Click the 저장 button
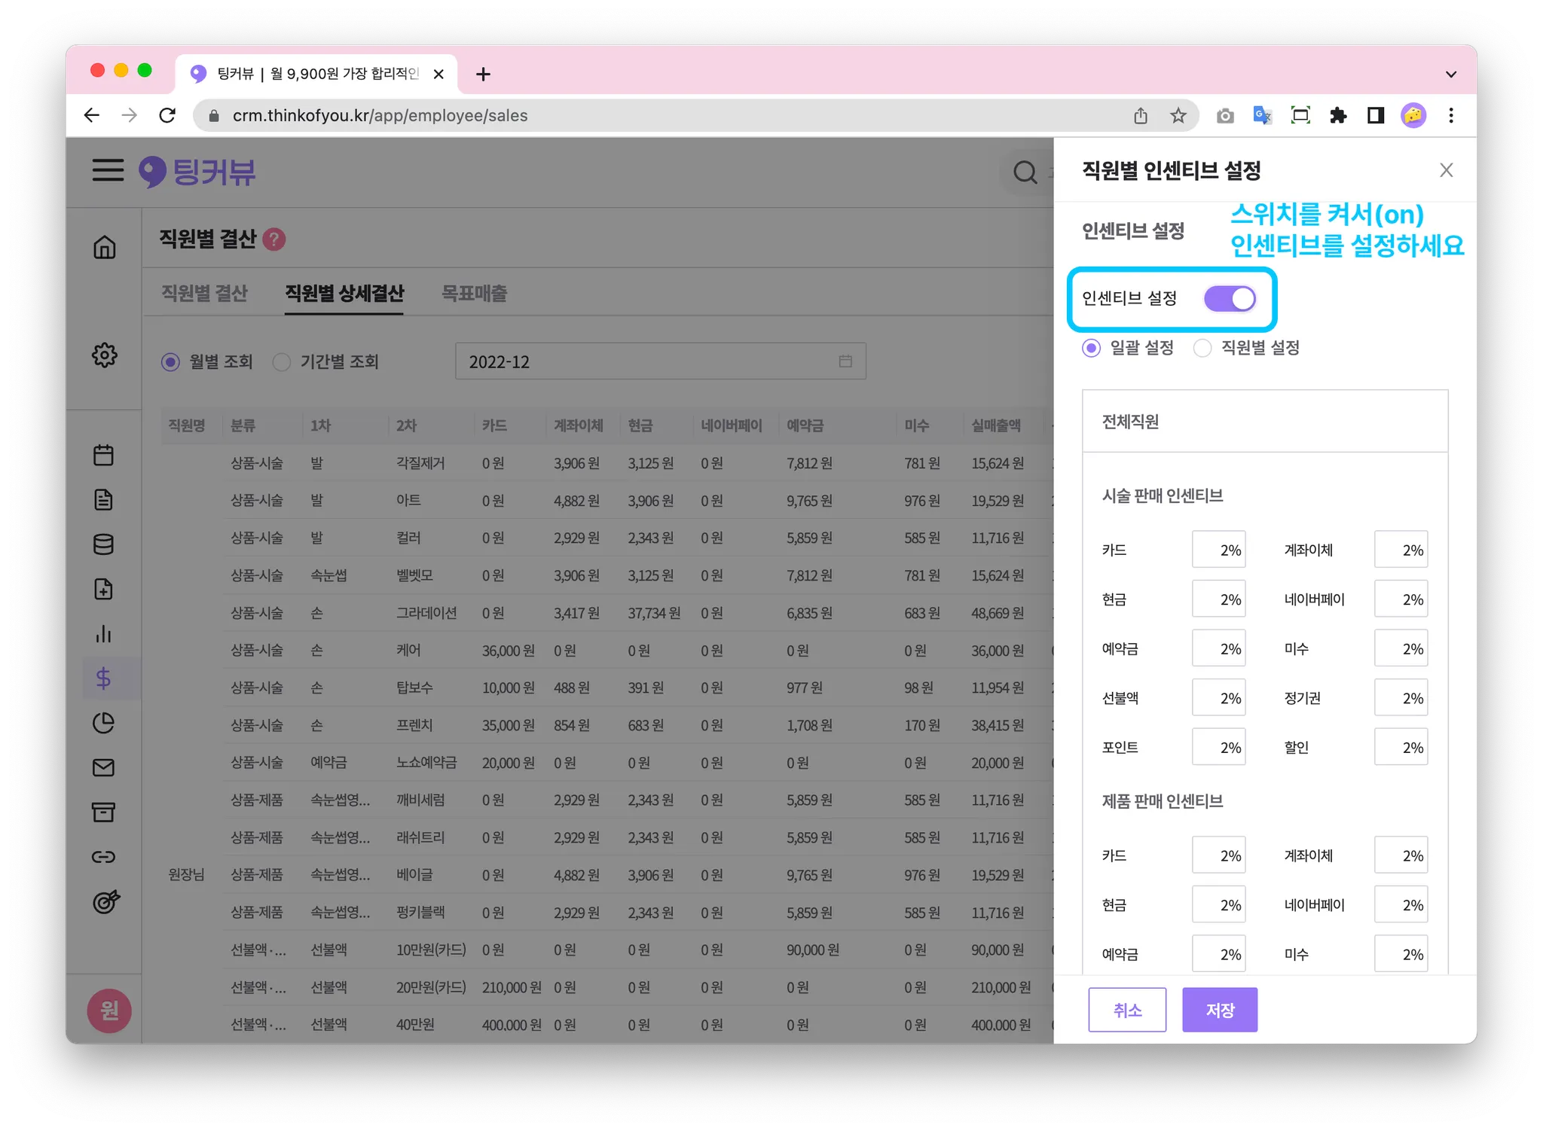1543x1131 pixels. tap(1219, 1010)
